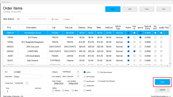This screenshot has height=97, width=173.
Task: Check the Special checkbox in item details
Action: pyautogui.click(x=84, y=90)
